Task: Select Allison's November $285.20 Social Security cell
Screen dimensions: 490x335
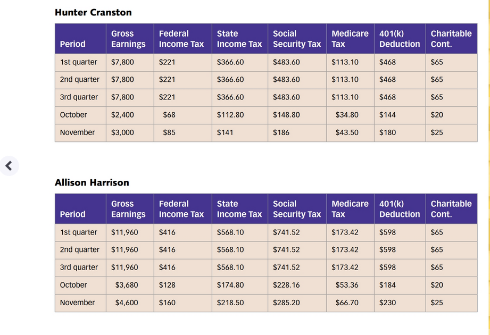Action: click(x=286, y=303)
